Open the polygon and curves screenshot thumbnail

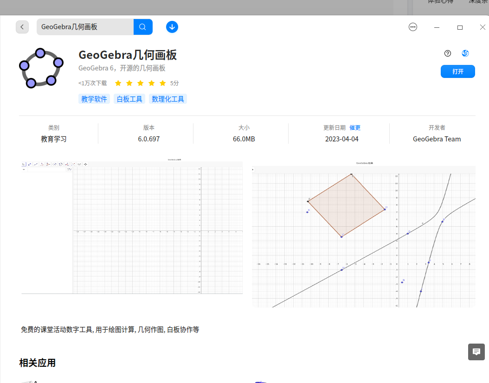364,234
